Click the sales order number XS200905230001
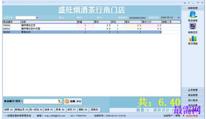 [x=138, y=18]
